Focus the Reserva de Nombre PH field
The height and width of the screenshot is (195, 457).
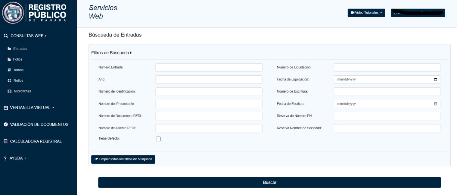click(387, 116)
